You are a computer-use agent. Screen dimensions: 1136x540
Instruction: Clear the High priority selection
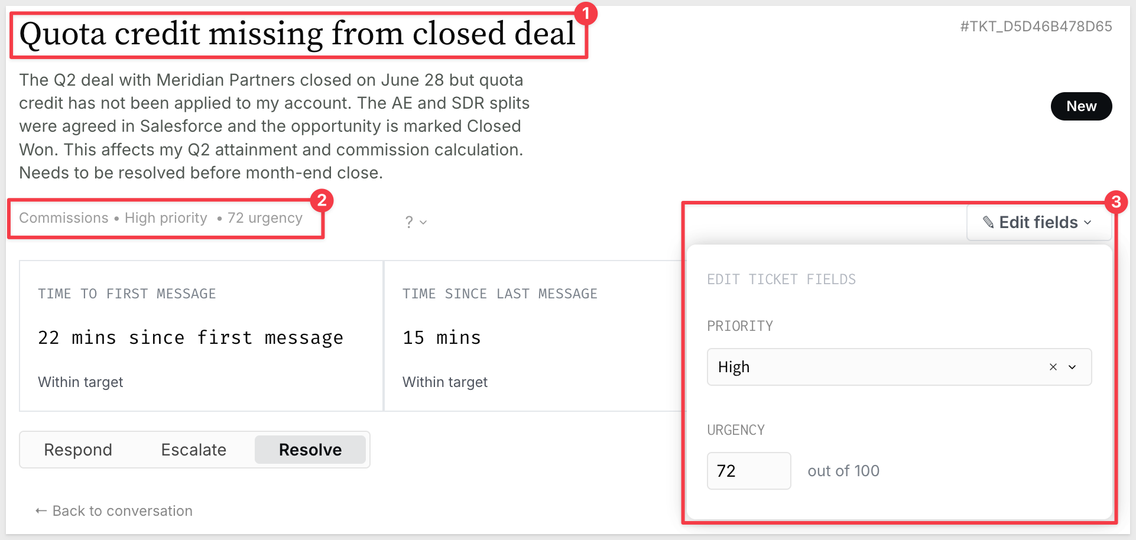click(x=1053, y=367)
